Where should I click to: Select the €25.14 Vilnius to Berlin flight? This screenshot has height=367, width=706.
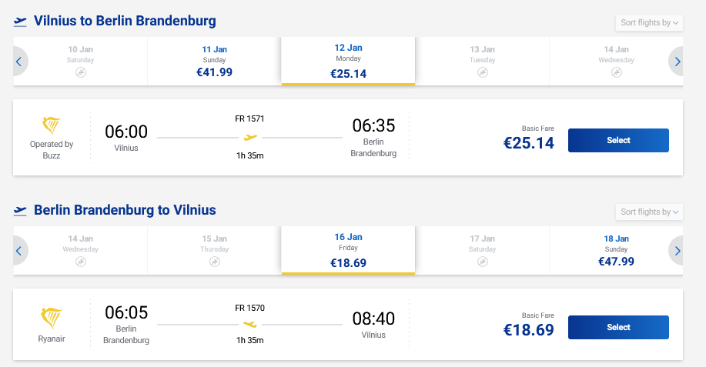coord(617,141)
